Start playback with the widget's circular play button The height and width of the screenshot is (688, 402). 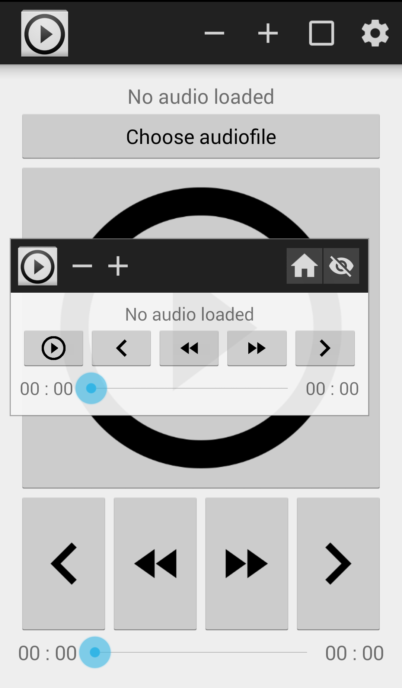point(54,348)
